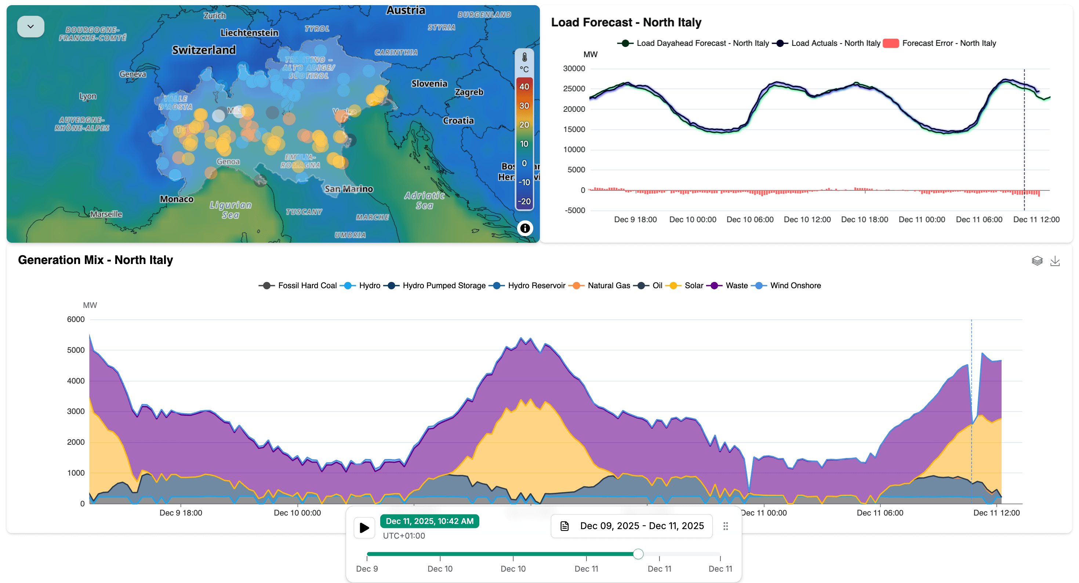Expand the panel using the chevron on the map
The width and height of the screenshot is (1079, 583).
coord(30,26)
